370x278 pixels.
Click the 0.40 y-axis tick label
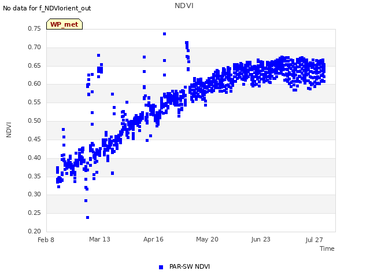coord(35,158)
